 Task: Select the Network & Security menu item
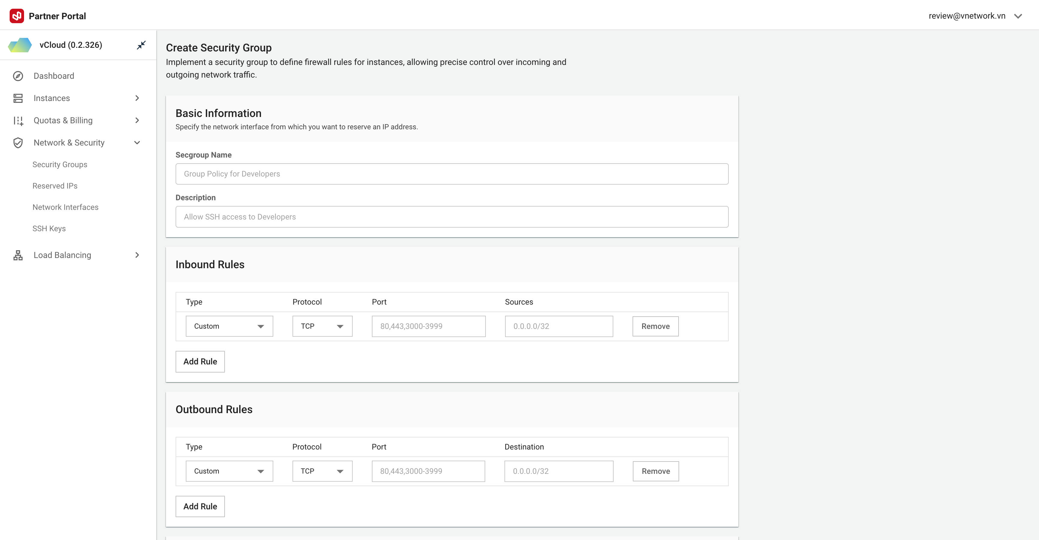69,142
